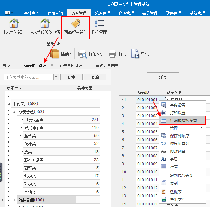Click 往来单位修改申请 house icon
The width and height of the screenshot is (210, 207).
(x=44, y=23)
